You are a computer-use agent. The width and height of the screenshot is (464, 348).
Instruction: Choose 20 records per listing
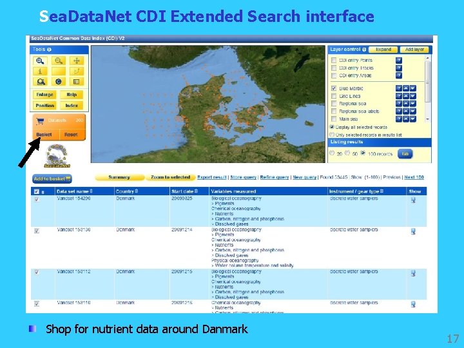tap(332, 153)
